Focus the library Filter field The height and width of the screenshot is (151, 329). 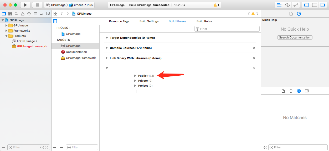298,147
